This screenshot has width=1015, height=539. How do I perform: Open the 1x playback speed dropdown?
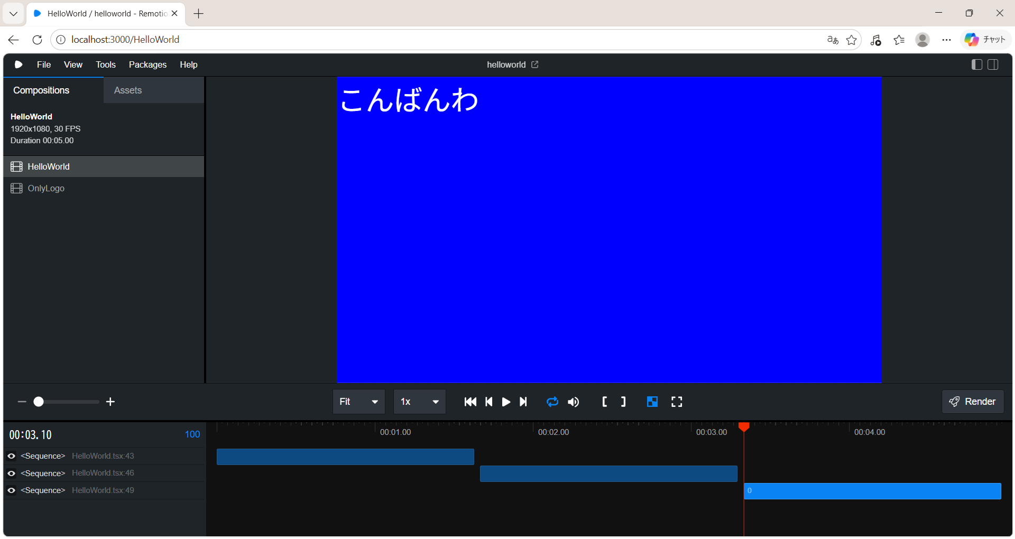(x=420, y=402)
